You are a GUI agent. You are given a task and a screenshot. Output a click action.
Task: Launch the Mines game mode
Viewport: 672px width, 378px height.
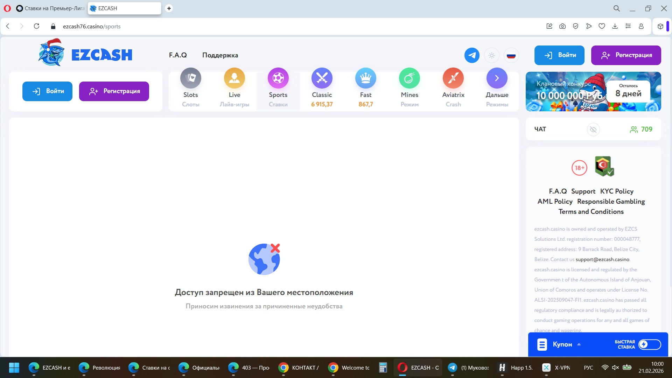409,78
